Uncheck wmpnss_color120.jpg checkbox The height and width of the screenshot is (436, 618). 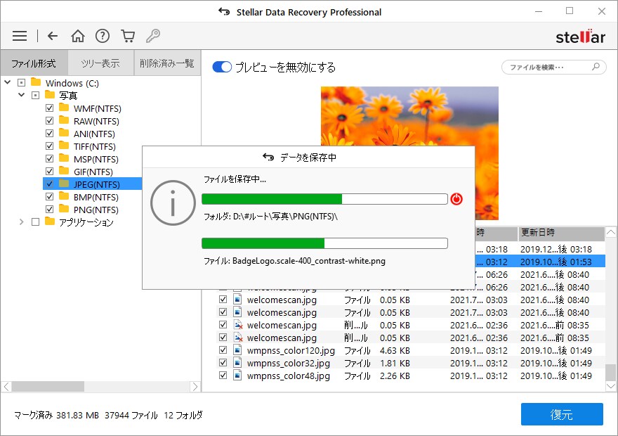[x=223, y=350]
